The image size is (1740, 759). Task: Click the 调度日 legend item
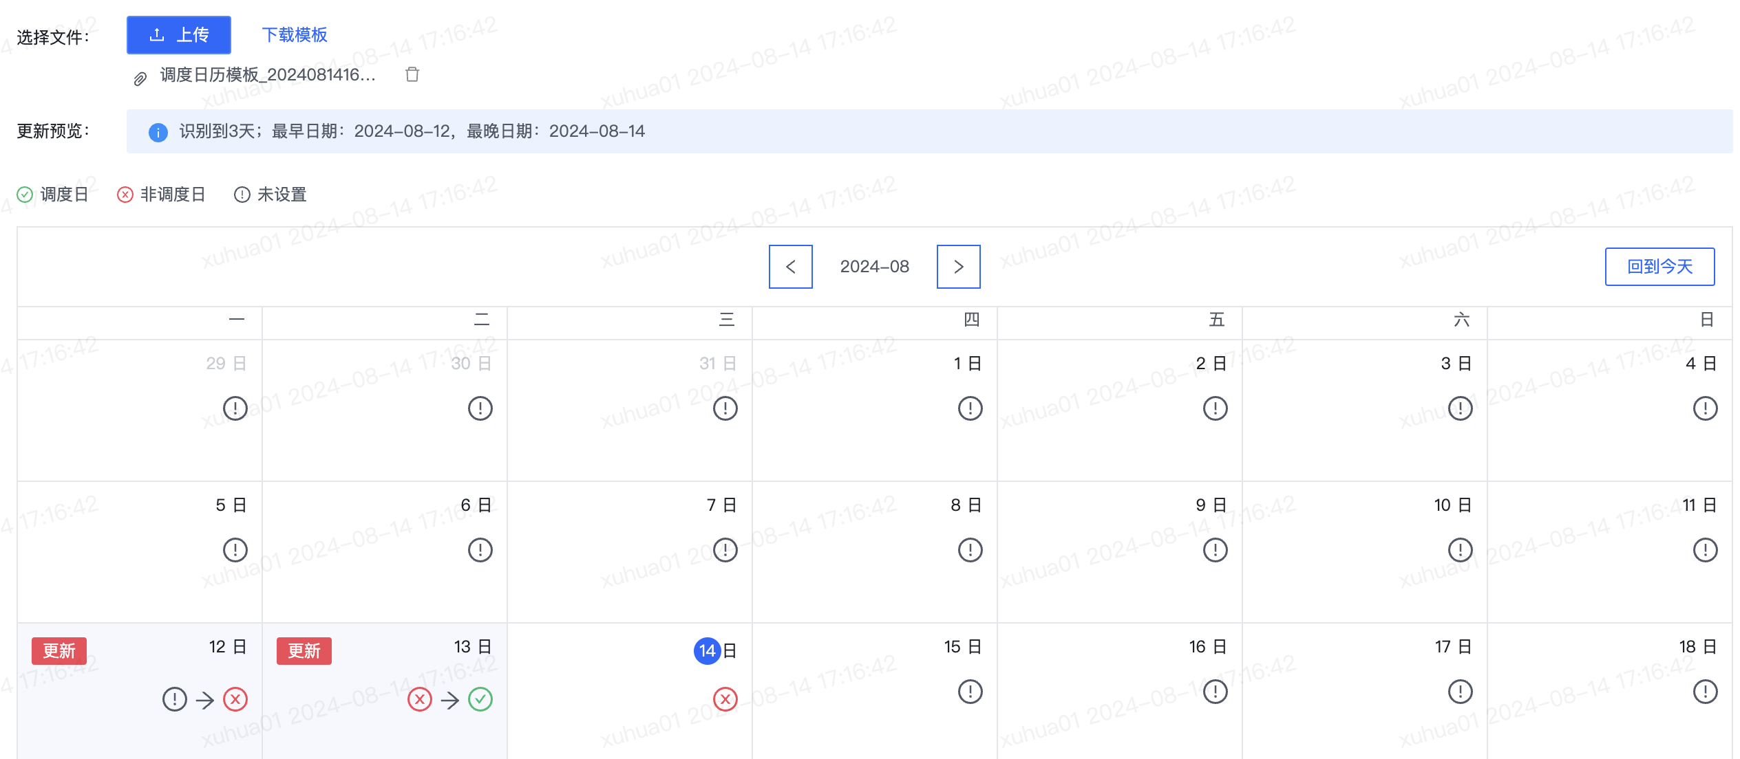(53, 195)
